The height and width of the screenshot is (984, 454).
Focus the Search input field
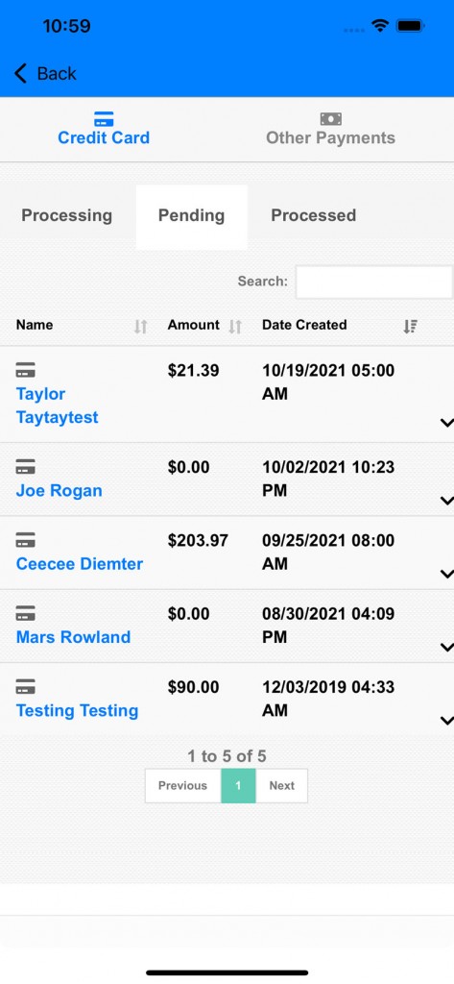(373, 282)
